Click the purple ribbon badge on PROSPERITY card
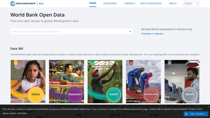This screenshot has width=210, height=118. (x=54, y=63)
